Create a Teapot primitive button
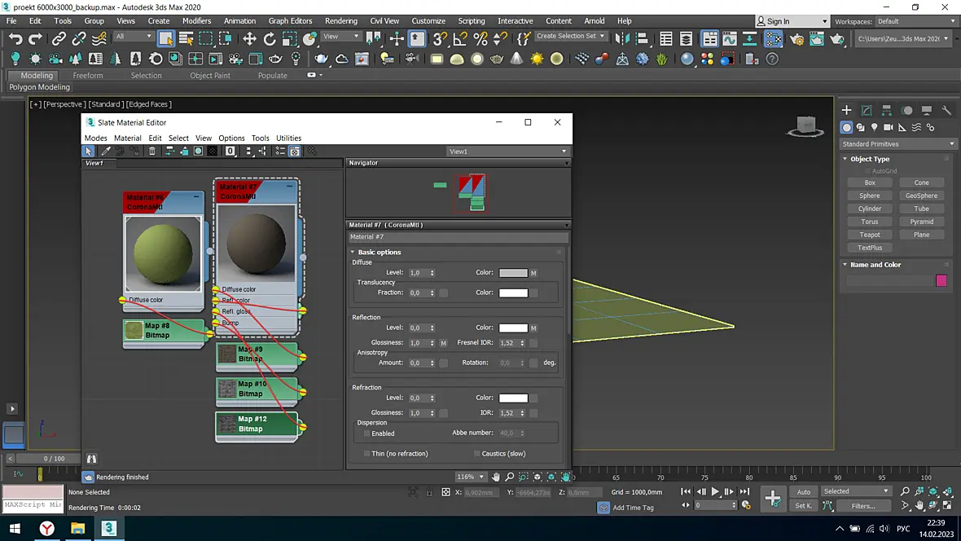This screenshot has width=961, height=541. 869,235
